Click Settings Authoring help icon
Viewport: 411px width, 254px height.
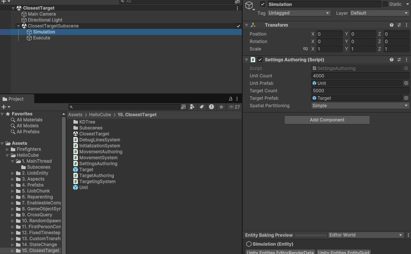pos(391,60)
